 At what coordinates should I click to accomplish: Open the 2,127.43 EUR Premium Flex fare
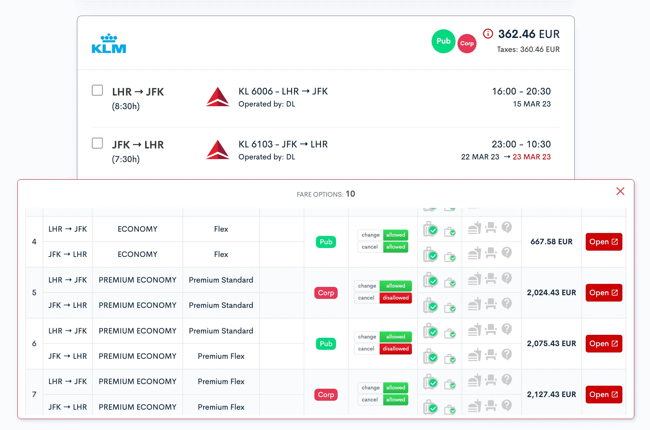click(603, 395)
